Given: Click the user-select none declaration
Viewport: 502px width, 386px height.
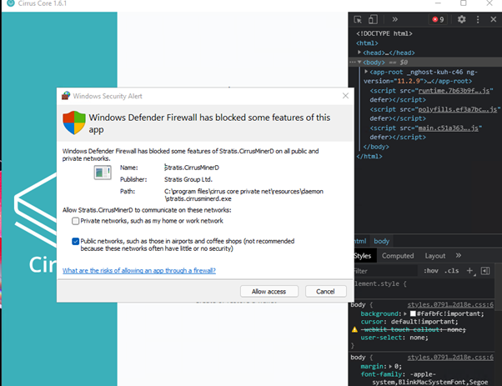Looking at the screenshot, I should pyautogui.click(x=394, y=338).
